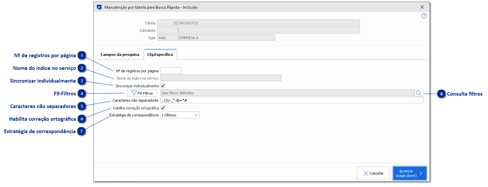The image size is (488, 187).
Task: Uncheck Sincronizar individualmente checkbox
Action: [163, 86]
